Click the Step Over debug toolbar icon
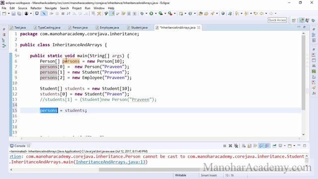318x179 pixels. (x=80, y=13)
